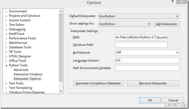This screenshot has height=109, width=189.
Task: Click into the interpreter Path field
Action: coord(141,37)
